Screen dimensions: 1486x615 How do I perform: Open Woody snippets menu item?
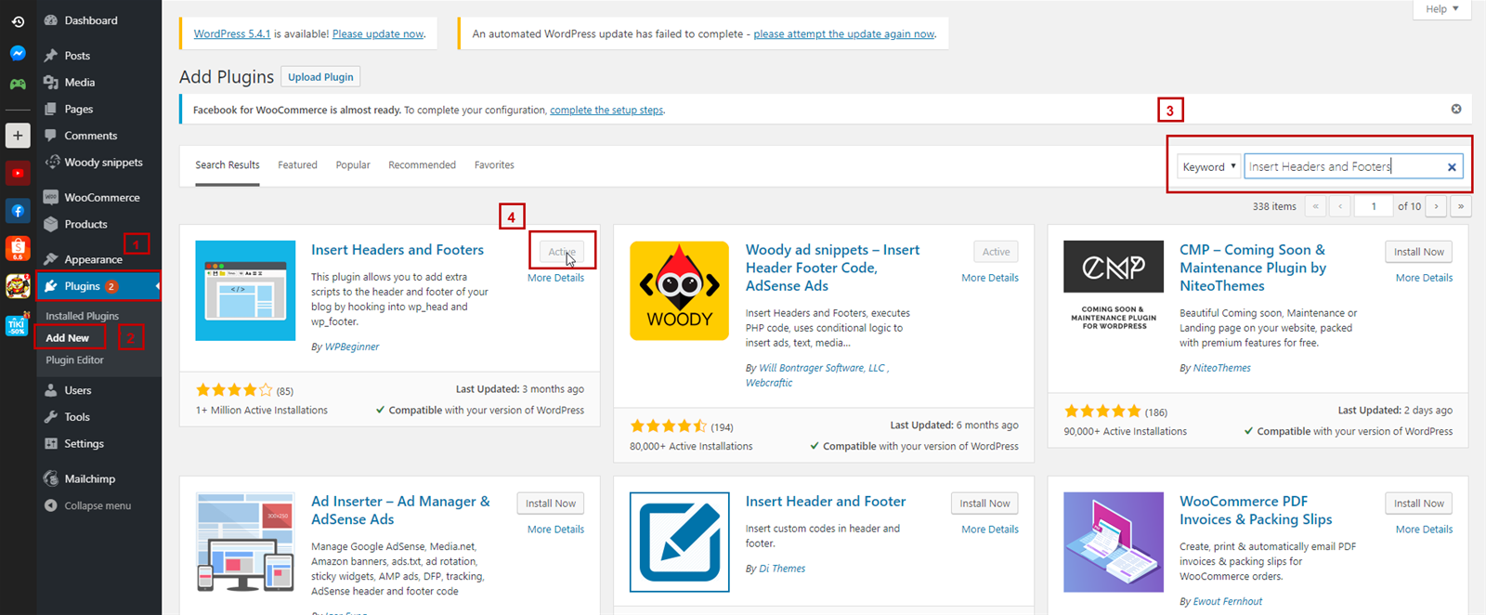pyautogui.click(x=103, y=163)
